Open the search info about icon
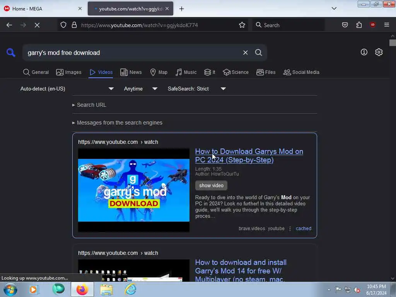The image size is (396, 297). [364, 52]
